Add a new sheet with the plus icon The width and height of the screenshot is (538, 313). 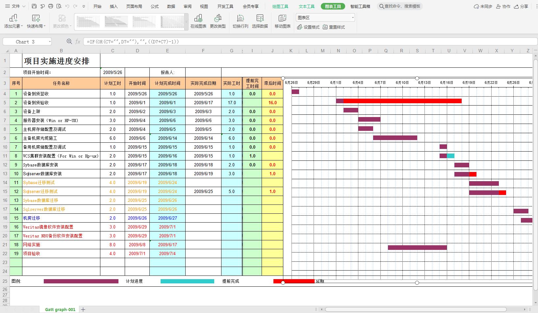pyautogui.click(x=83, y=309)
